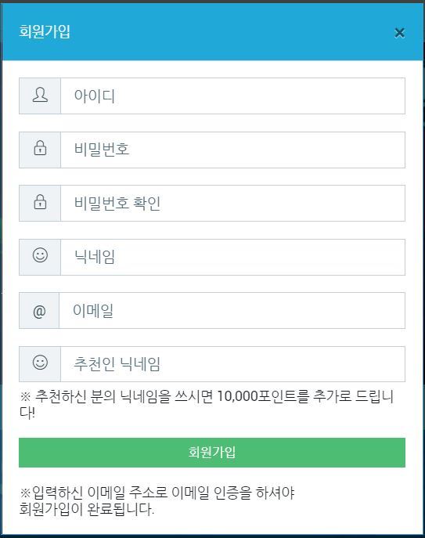
Task: Click the @ icon beside 이메일 field
Action: (39, 312)
